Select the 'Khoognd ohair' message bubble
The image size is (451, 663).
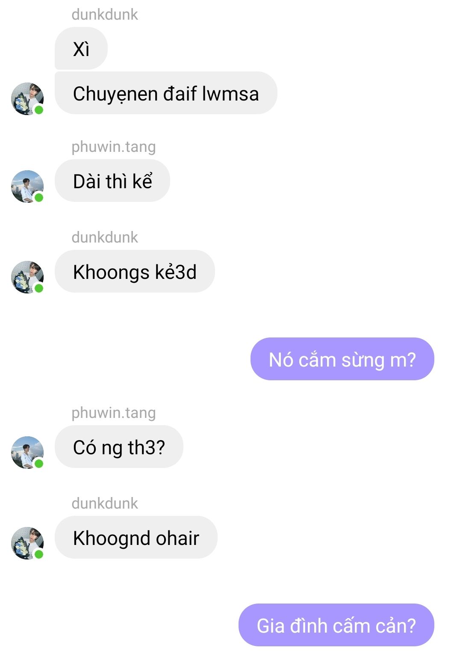(136, 537)
